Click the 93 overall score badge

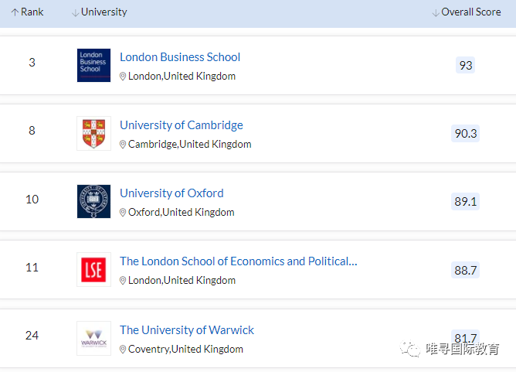(466, 66)
